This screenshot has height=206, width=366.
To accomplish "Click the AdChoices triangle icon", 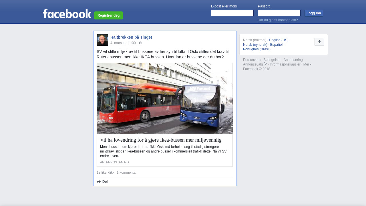I will [x=265, y=64].
